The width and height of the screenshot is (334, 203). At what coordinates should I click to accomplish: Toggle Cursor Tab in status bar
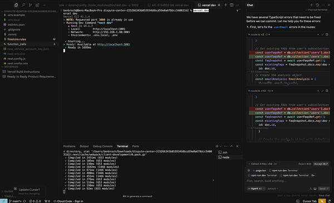310,201
